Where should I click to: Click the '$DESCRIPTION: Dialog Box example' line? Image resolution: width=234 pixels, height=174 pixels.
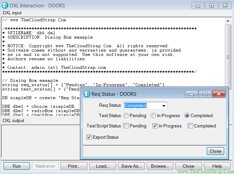point(47,37)
